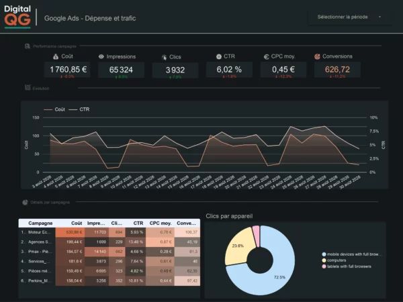Select the Services_... campaign row

(x=109, y=262)
